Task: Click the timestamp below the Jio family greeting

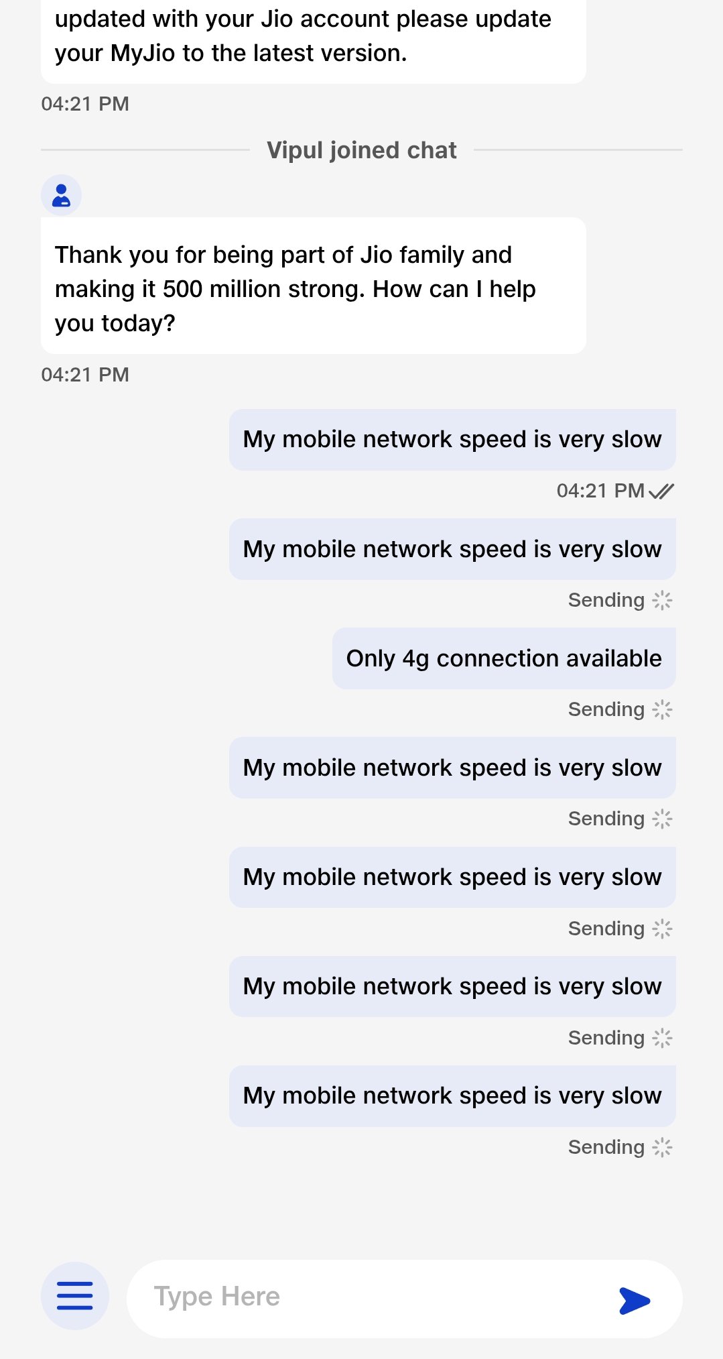Action: [x=85, y=375]
